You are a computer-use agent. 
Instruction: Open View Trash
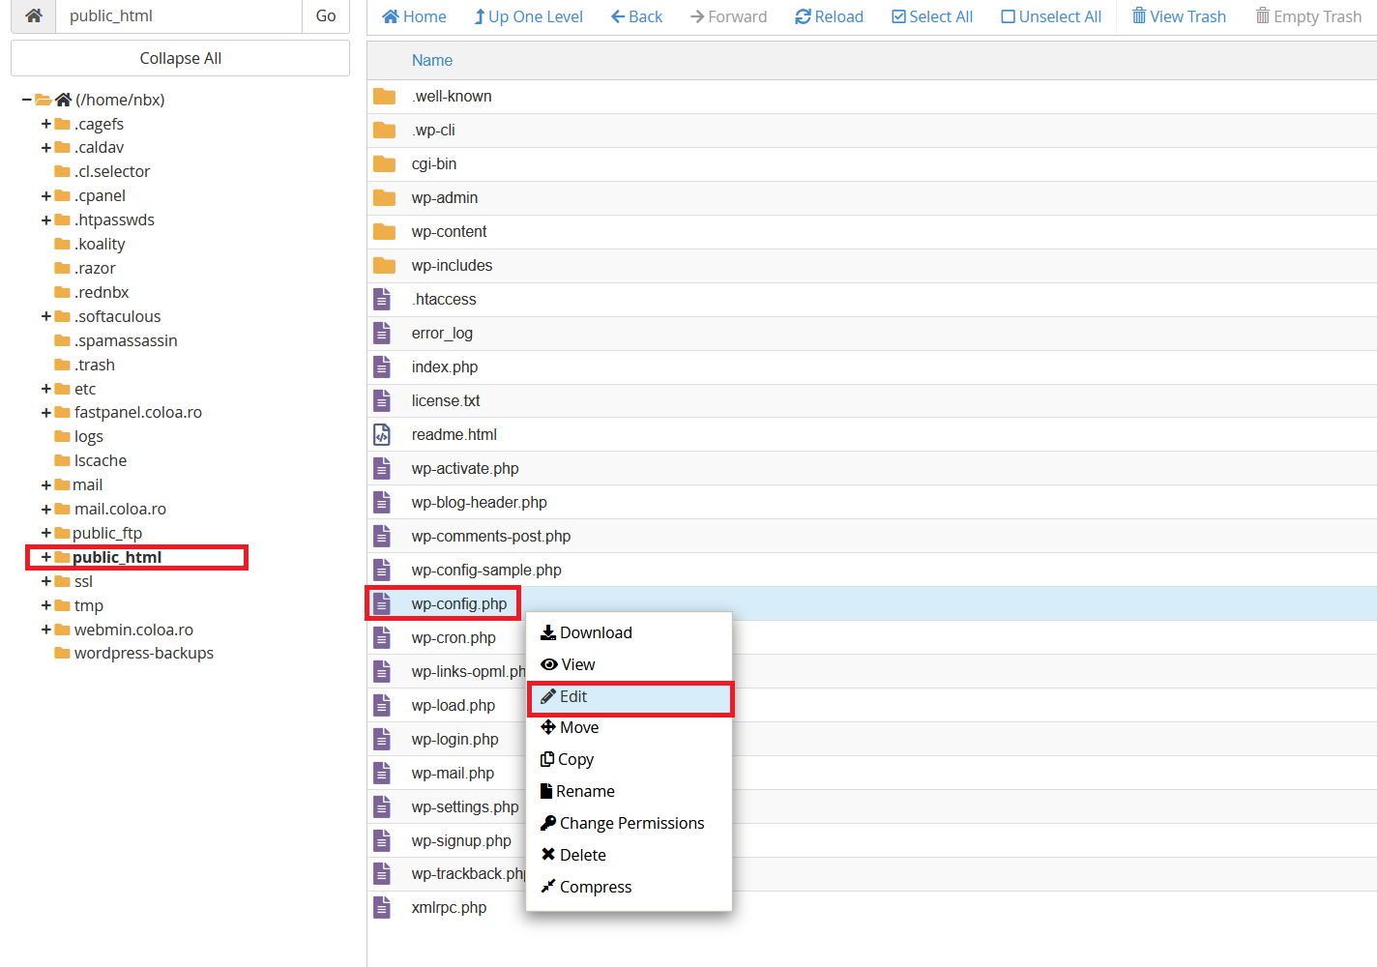1179,16
